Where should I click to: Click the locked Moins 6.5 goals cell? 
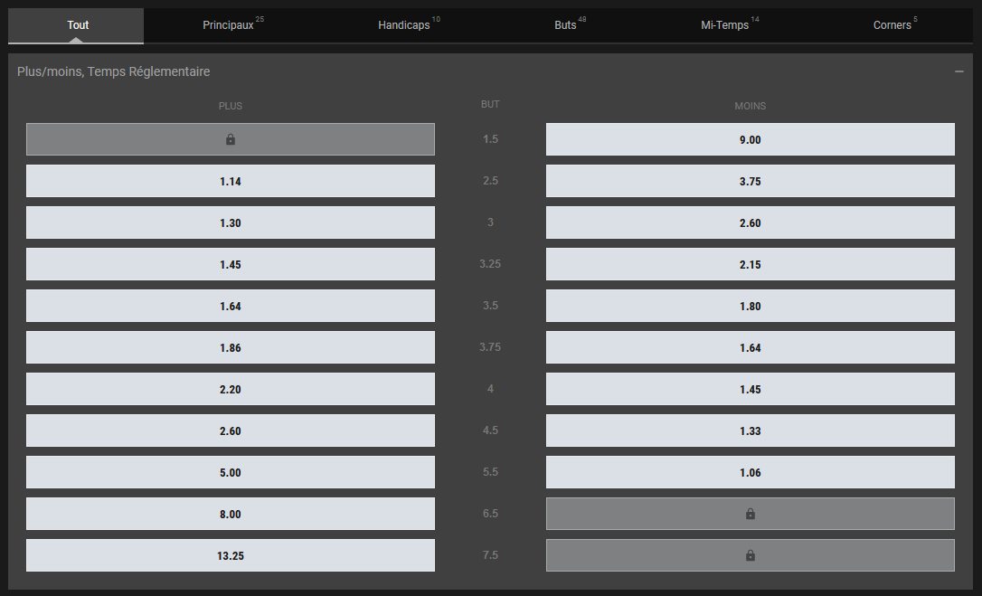coord(750,514)
